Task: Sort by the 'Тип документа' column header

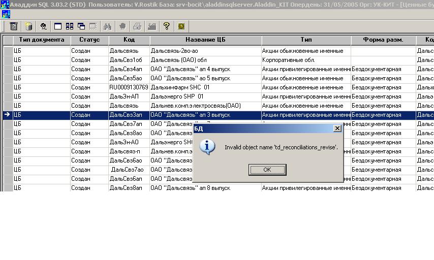Action: click(42, 40)
